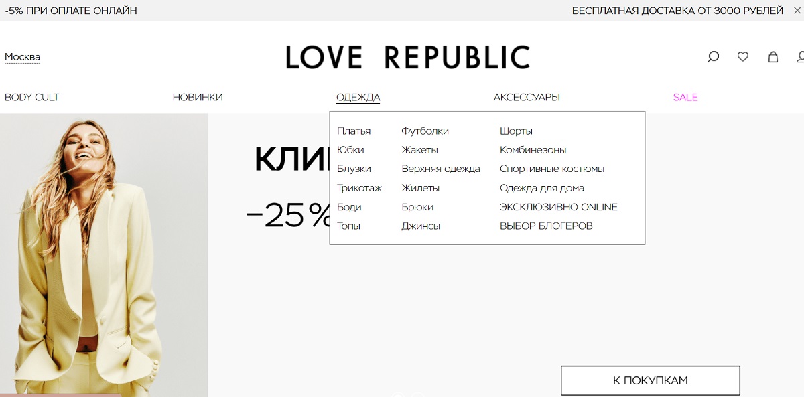
Task: Open the АКСЕССУАРЫ menu
Action: pos(527,97)
